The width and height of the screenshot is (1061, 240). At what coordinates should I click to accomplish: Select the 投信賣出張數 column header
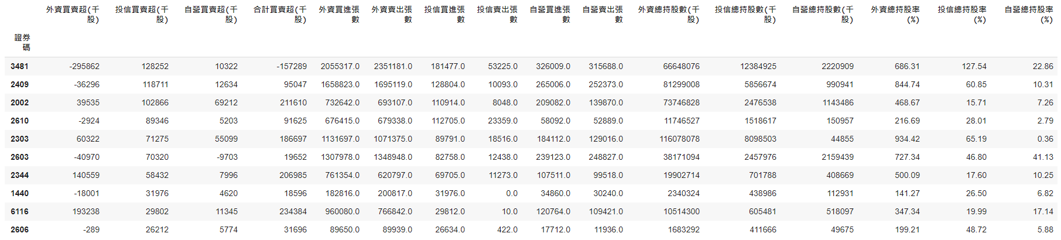[498, 15]
